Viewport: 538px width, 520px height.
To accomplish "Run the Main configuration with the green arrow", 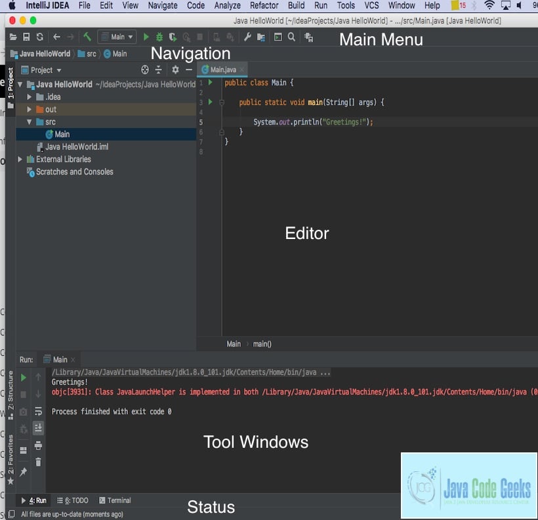I will [146, 37].
